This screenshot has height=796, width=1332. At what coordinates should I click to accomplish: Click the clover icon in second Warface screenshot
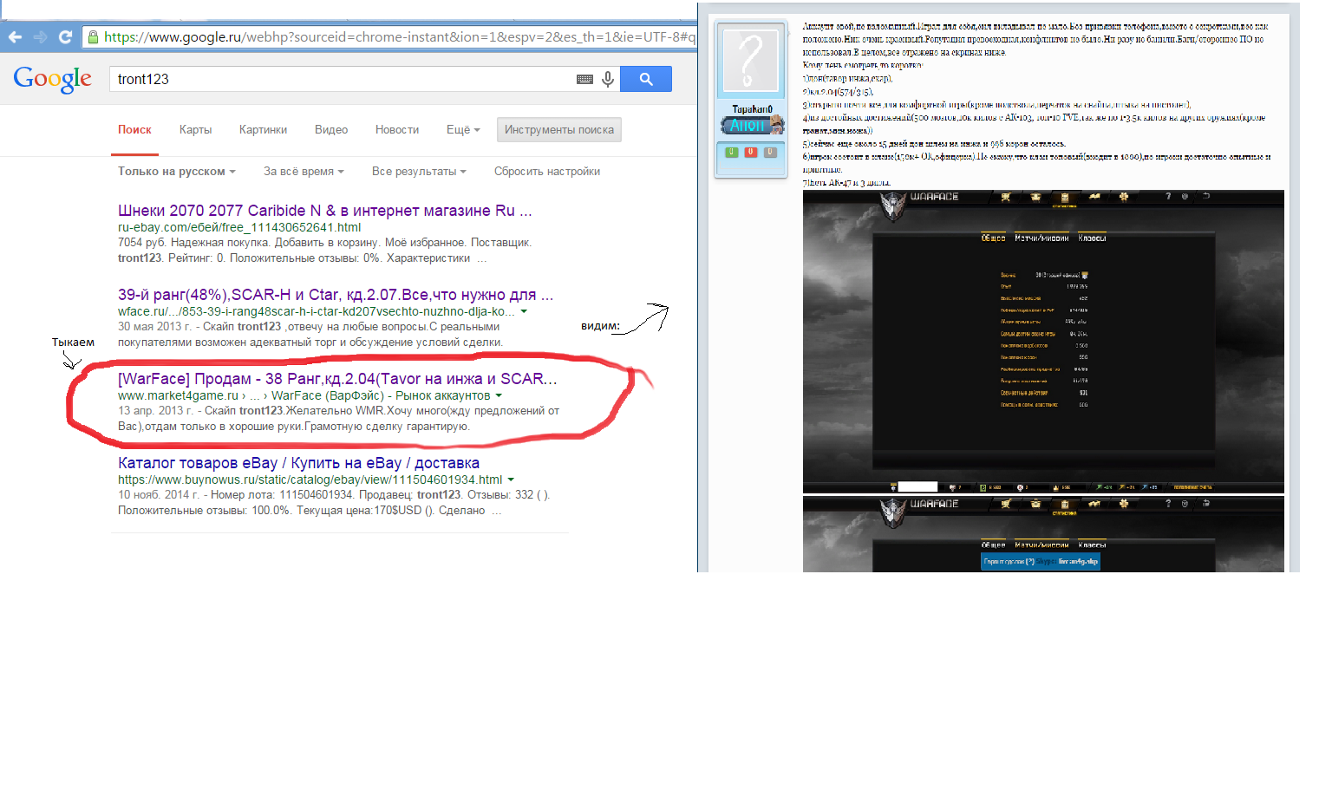pos(1124,504)
